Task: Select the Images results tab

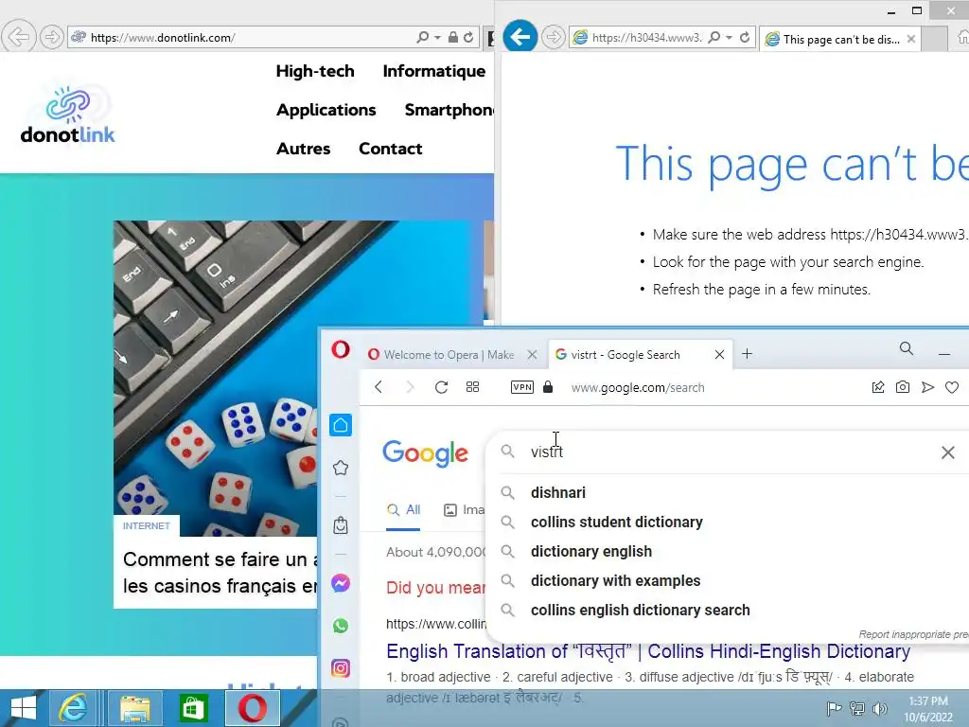Action: pos(465,510)
